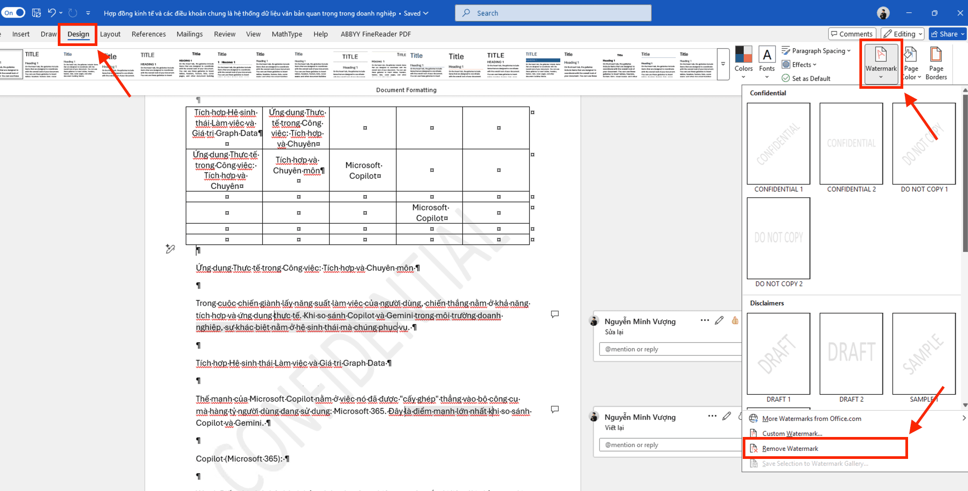
Task: Click the Undo icon
Action: click(x=52, y=13)
